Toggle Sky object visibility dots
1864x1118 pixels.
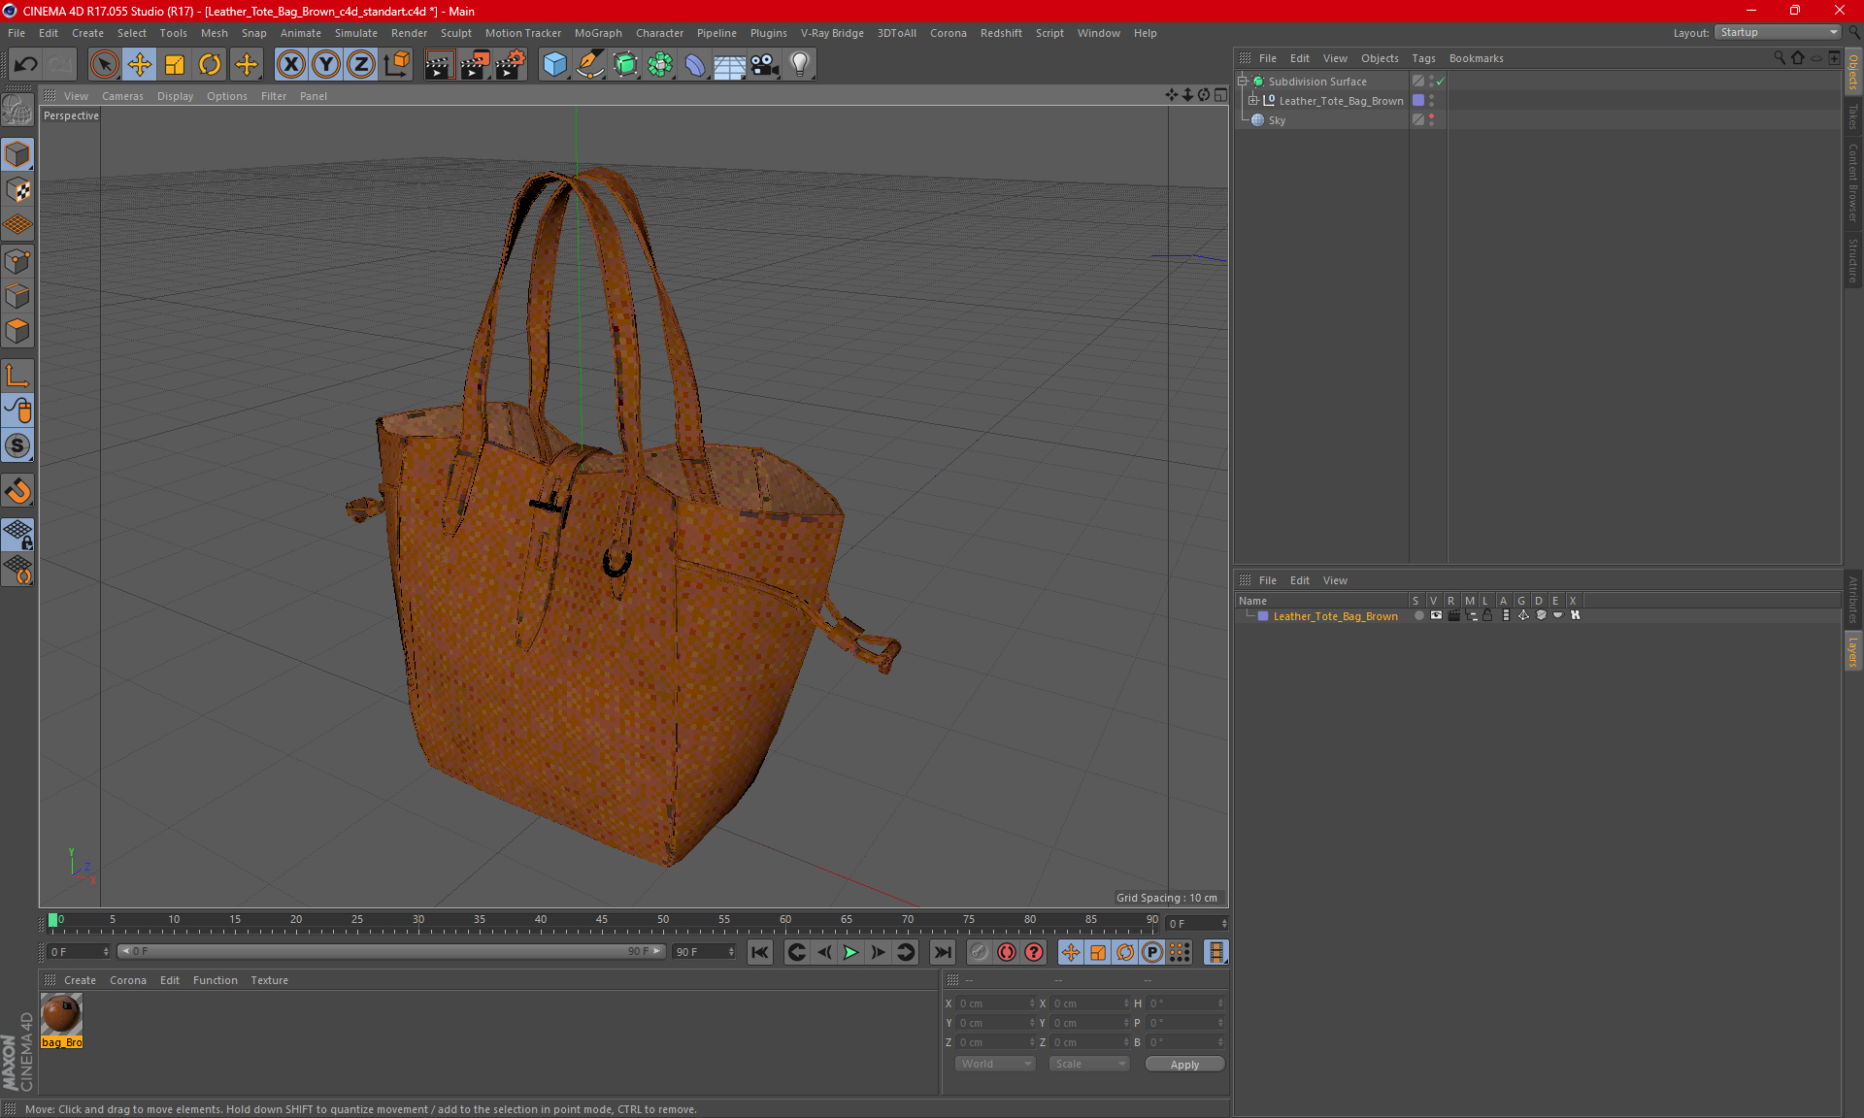click(x=1431, y=119)
